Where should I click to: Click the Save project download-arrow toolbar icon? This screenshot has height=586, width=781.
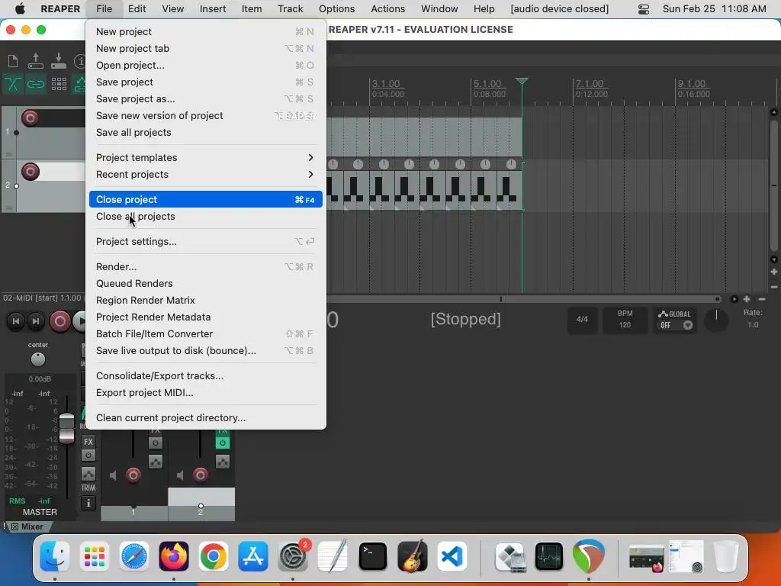click(x=58, y=61)
